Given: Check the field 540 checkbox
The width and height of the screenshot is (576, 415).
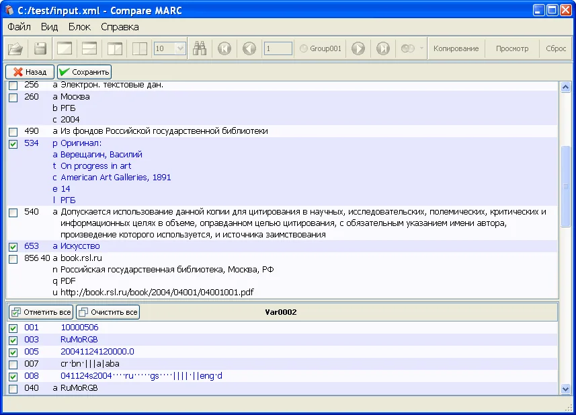Looking at the screenshot, I should tap(13, 213).
